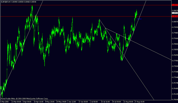The height and width of the screenshot is (103, 178).
Task: Click the 0.7613 price axis label
Action: [x=175, y=94]
